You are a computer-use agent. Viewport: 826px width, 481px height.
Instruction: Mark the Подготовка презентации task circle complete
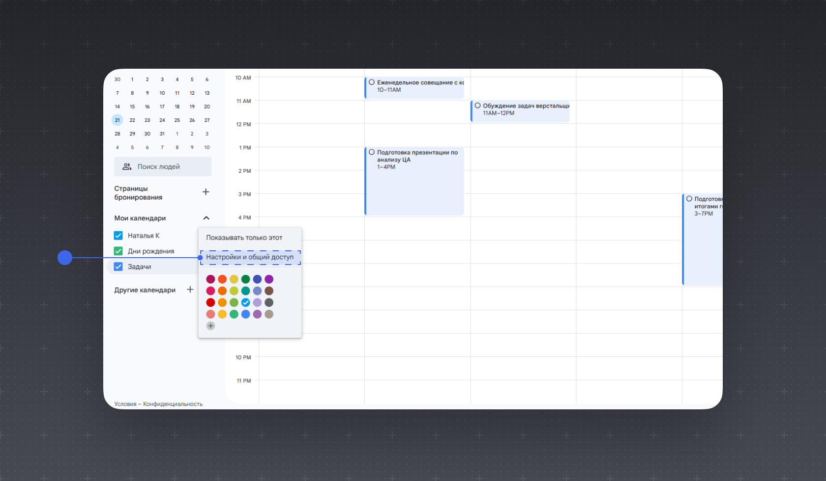pyautogui.click(x=372, y=152)
